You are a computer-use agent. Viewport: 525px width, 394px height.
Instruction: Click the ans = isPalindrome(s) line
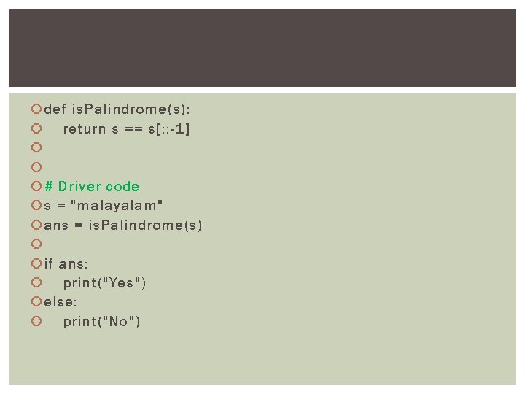tap(123, 225)
